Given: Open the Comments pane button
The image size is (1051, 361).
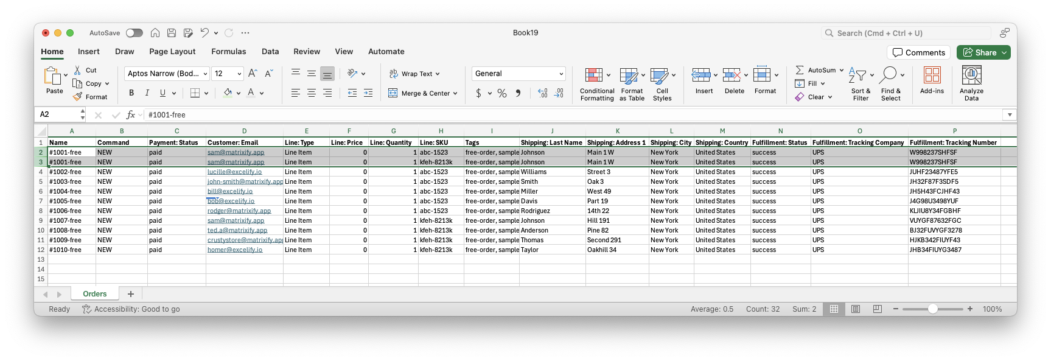Looking at the screenshot, I should (918, 53).
